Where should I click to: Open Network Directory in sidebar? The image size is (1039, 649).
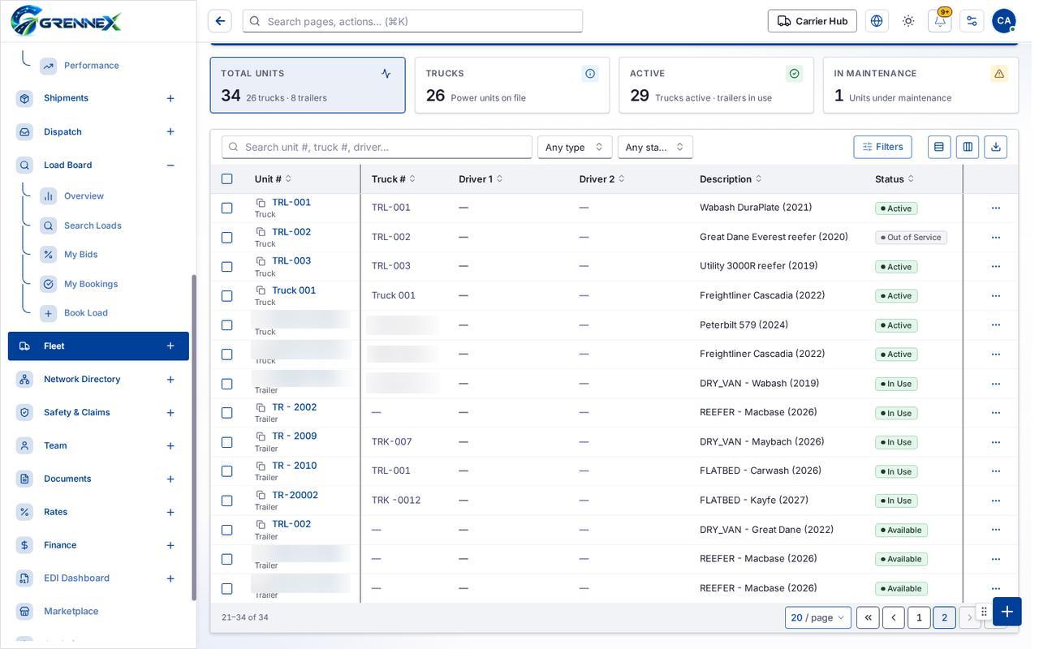82,380
